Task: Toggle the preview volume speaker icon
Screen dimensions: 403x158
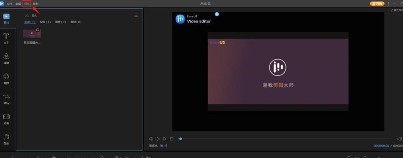Action: click(400, 139)
